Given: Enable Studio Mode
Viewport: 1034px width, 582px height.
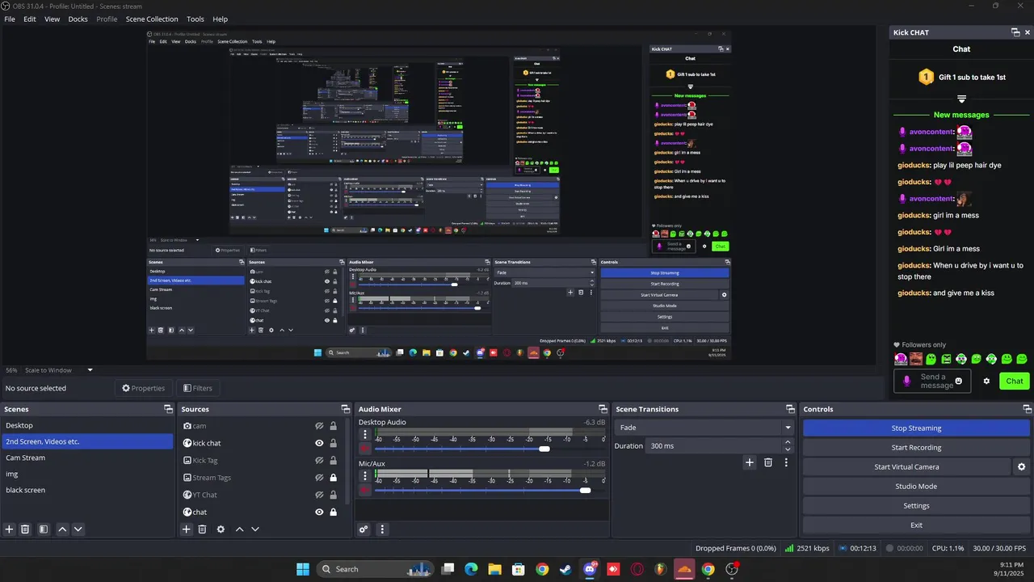Looking at the screenshot, I should coord(916,486).
